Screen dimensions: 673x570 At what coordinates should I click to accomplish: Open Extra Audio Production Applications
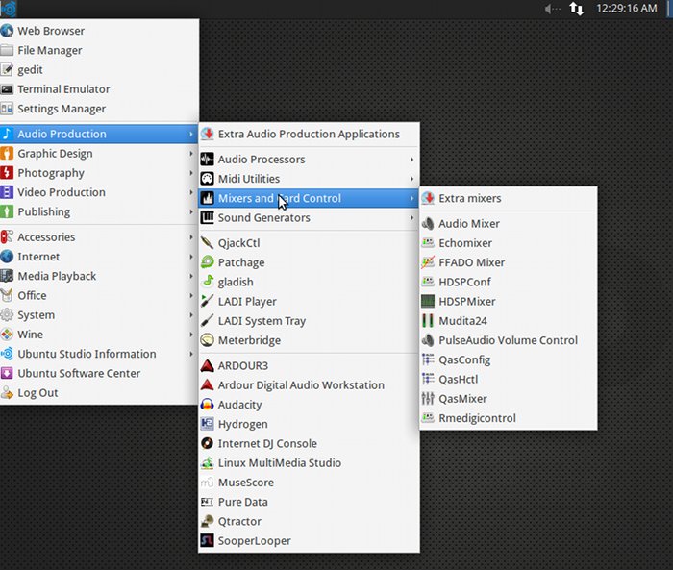coord(309,134)
